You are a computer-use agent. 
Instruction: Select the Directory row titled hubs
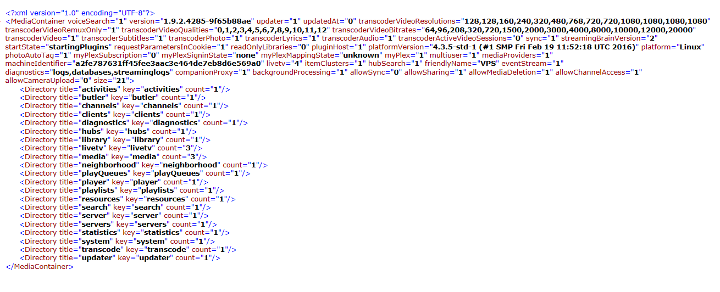108,131
